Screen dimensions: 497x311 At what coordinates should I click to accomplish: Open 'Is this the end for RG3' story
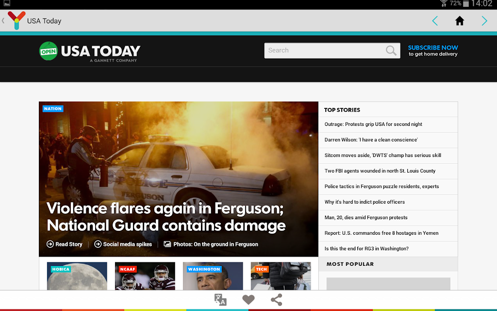coord(366,248)
